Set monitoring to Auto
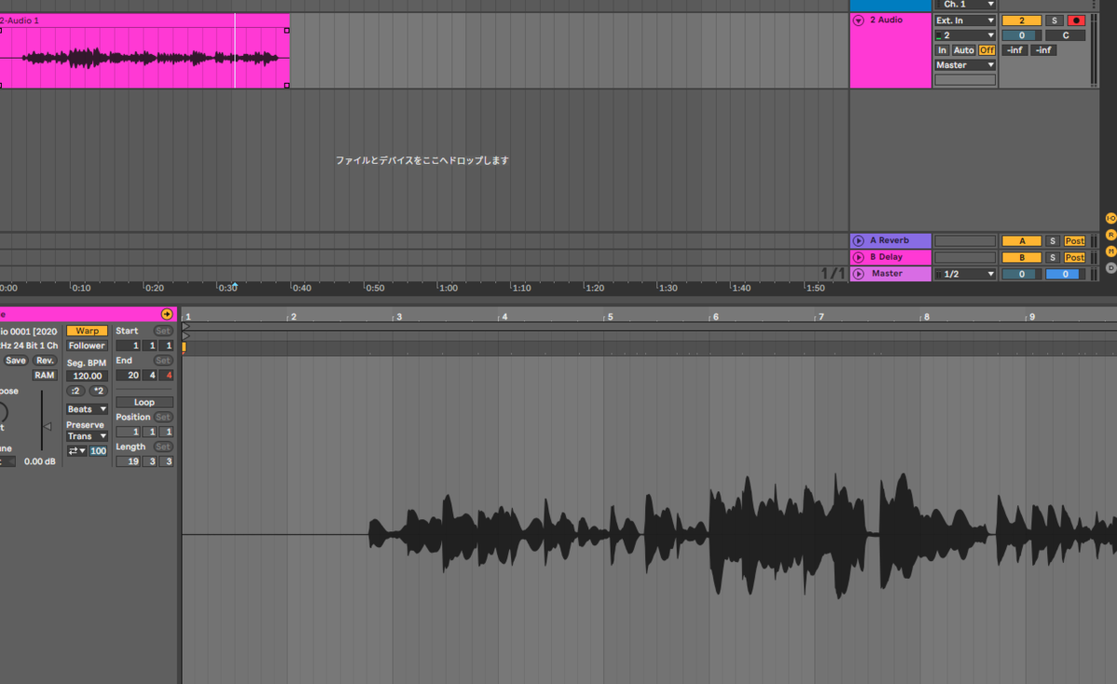1117x684 pixels. coord(963,50)
